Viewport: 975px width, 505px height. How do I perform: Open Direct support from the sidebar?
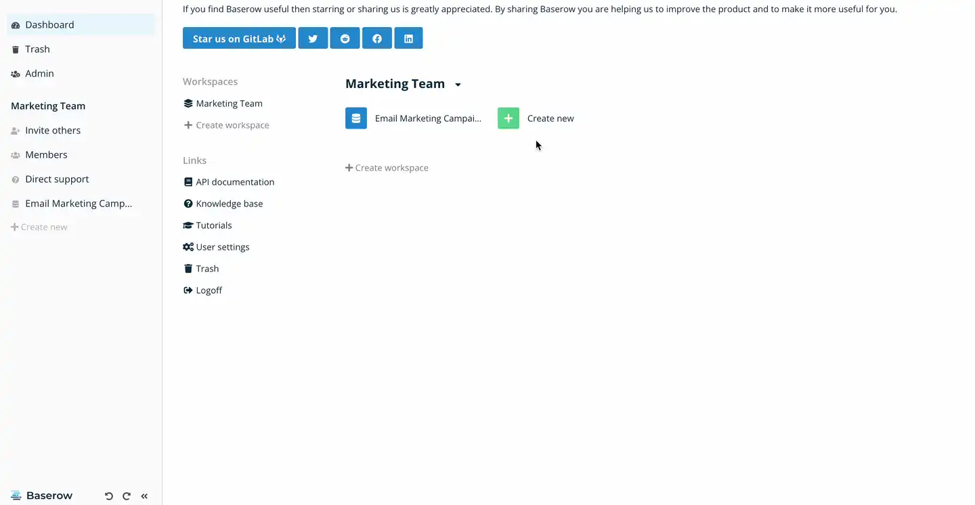pyautogui.click(x=57, y=179)
